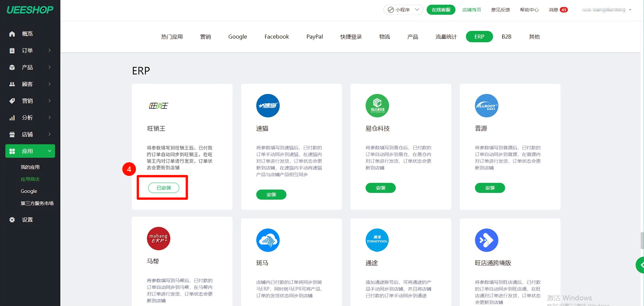
Task: Click the 易仓科技 green round logo
Action: click(x=377, y=106)
